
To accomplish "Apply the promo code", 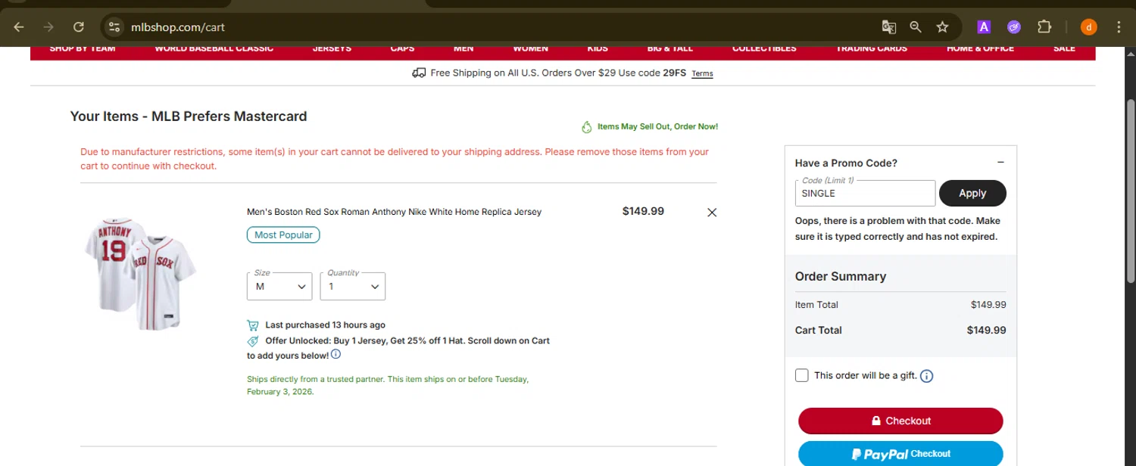I will pyautogui.click(x=972, y=193).
